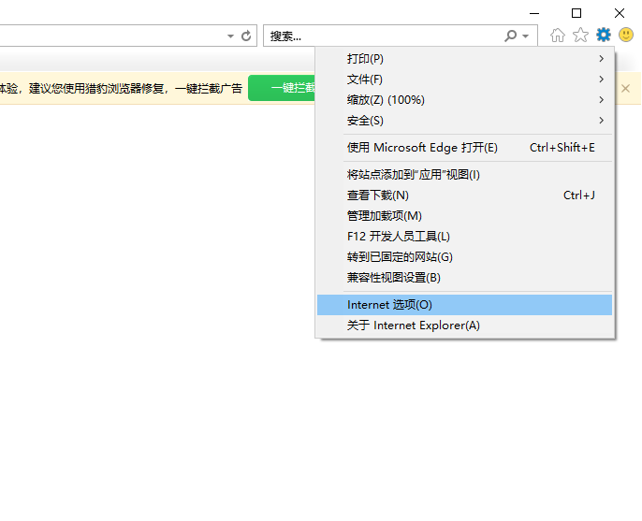642x521 pixels.
Task: Select 查看下载(N) menu entry
Action: click(465, 195)
